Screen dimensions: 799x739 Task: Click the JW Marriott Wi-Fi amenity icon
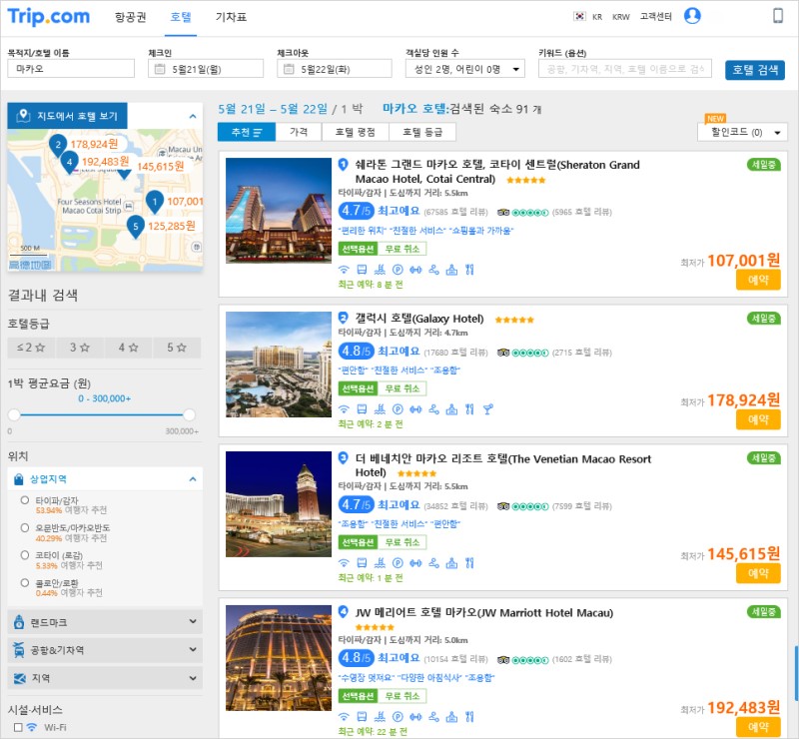tap(344, 717)
